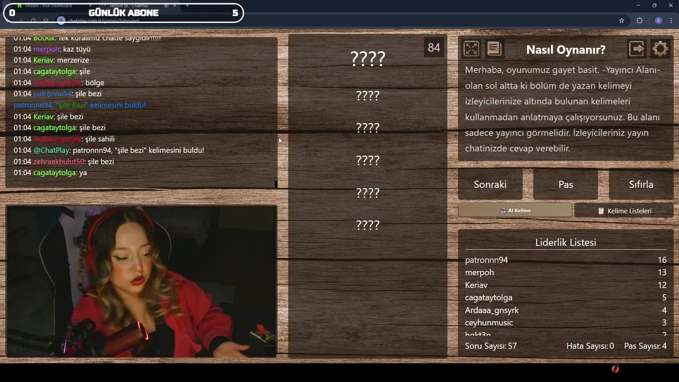Screen dimensions: 679x382
Task: Open the notes document icon beside fullscreen
Action: [494, 49]
